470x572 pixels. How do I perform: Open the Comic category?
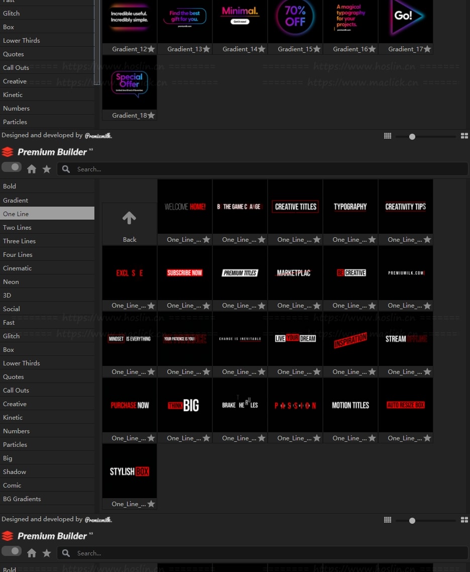47,485
